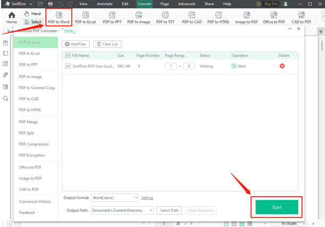Viewport: 325px width, 227px height.
Task: Delete the file with red X icon
Action: pyautogui.click(x=282, y=66)
